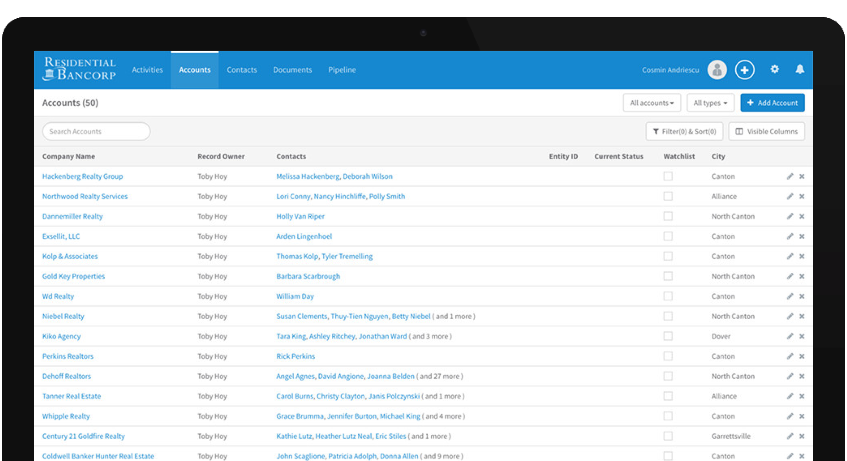Click pencil icon for Kiko Agency row
The image size is (847, 461).
(790, 336)
